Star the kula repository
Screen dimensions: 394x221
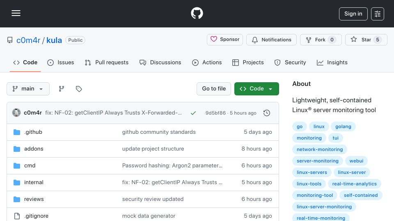(x=366, y=40)
